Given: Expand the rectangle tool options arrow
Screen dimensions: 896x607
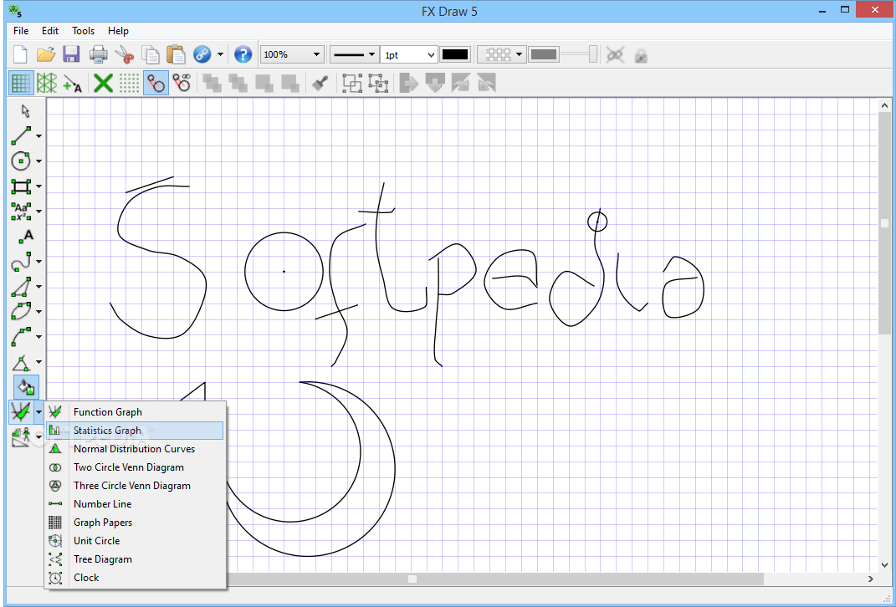Looking at the screenshot, I should [x=38, y=186].
